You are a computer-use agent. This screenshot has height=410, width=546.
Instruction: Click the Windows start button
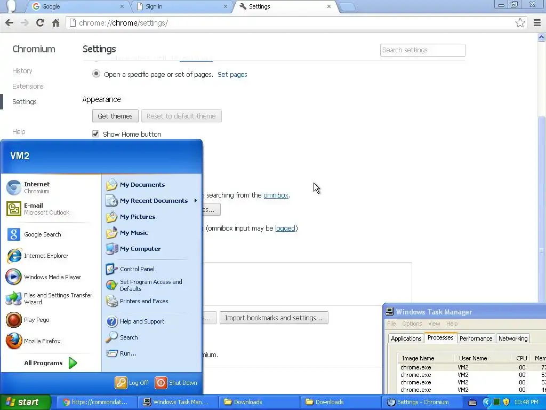pyautogui.click(x=25, y=402)
